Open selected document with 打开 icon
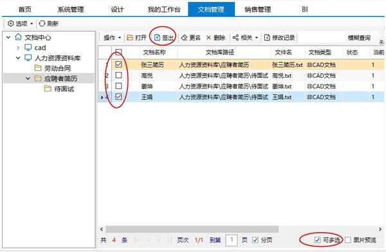 point(130,37)
